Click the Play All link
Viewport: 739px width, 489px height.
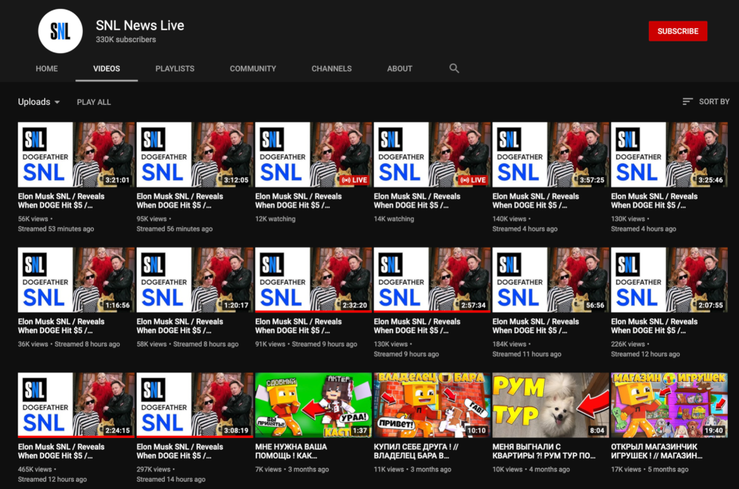point(94,102)
